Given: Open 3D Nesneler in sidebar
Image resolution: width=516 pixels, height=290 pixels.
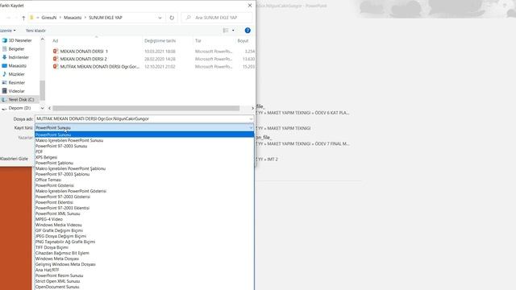Looking at the screenshot, I should pyautogui.click(x=20, y=40).
